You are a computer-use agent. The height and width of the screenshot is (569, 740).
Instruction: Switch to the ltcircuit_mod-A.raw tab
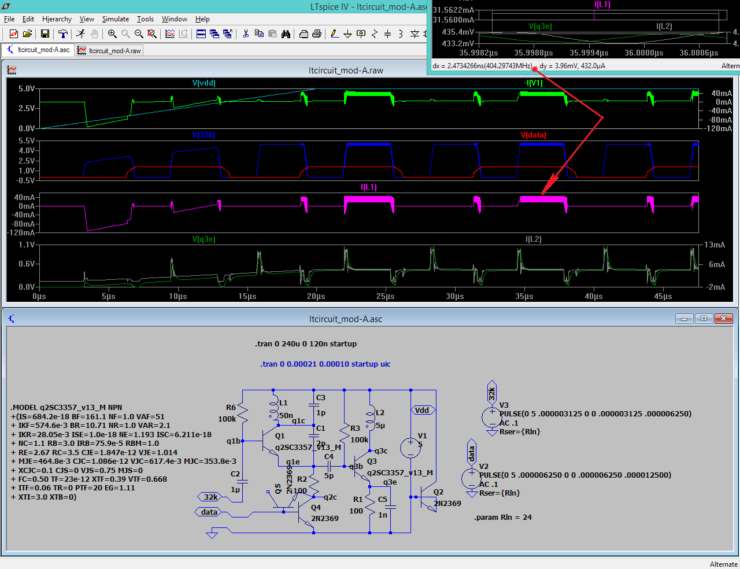(x=109, y=50)
